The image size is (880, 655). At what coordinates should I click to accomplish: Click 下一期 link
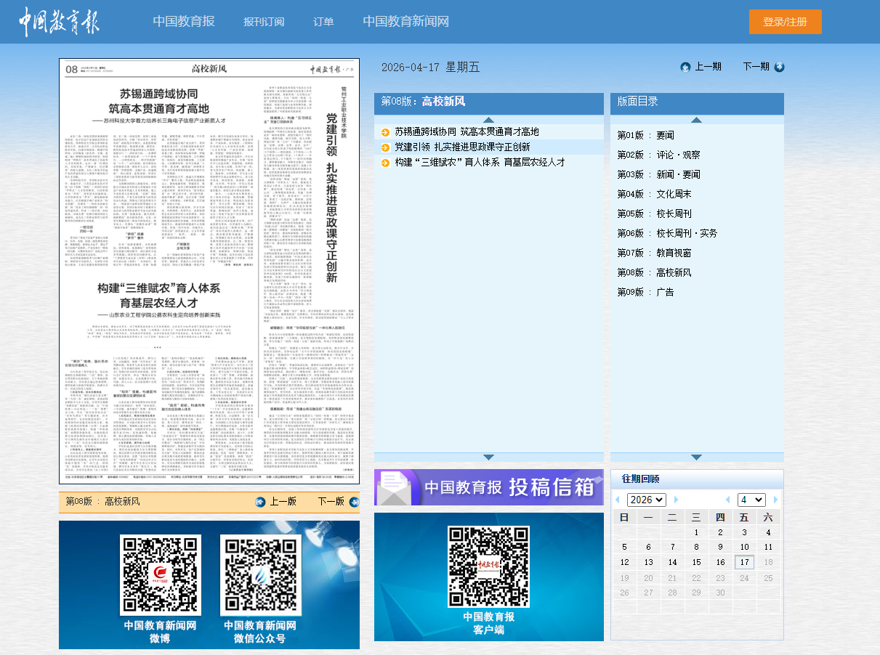(x=756, y=67)
